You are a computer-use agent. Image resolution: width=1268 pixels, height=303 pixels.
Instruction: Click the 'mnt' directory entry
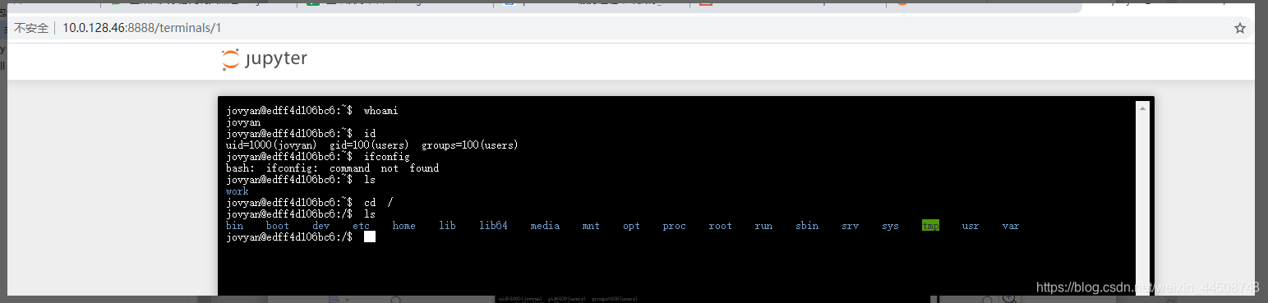(591, 226)
